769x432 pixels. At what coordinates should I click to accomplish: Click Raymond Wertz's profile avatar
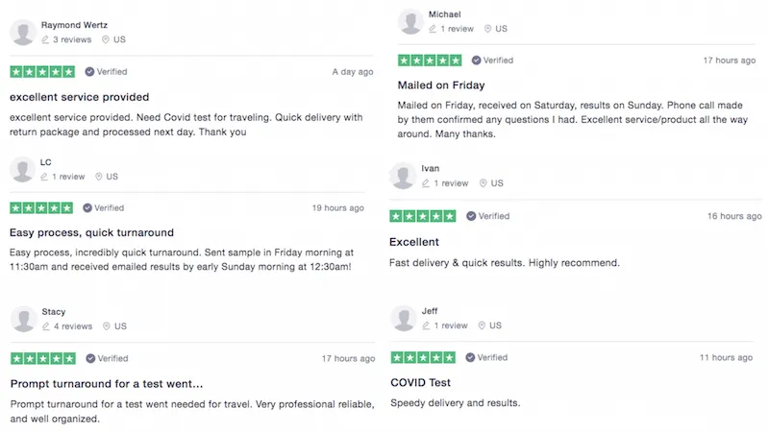point(22,33)
